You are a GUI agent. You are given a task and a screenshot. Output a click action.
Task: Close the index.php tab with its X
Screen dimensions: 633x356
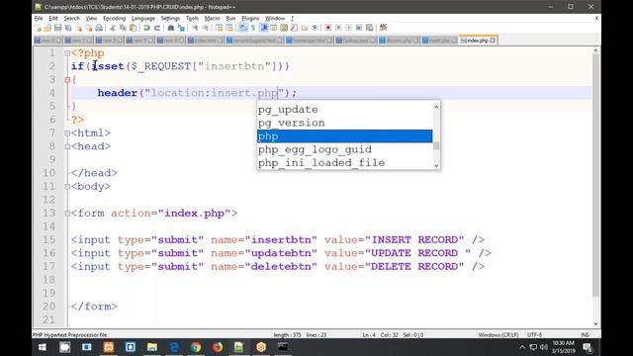pos(493,41)
